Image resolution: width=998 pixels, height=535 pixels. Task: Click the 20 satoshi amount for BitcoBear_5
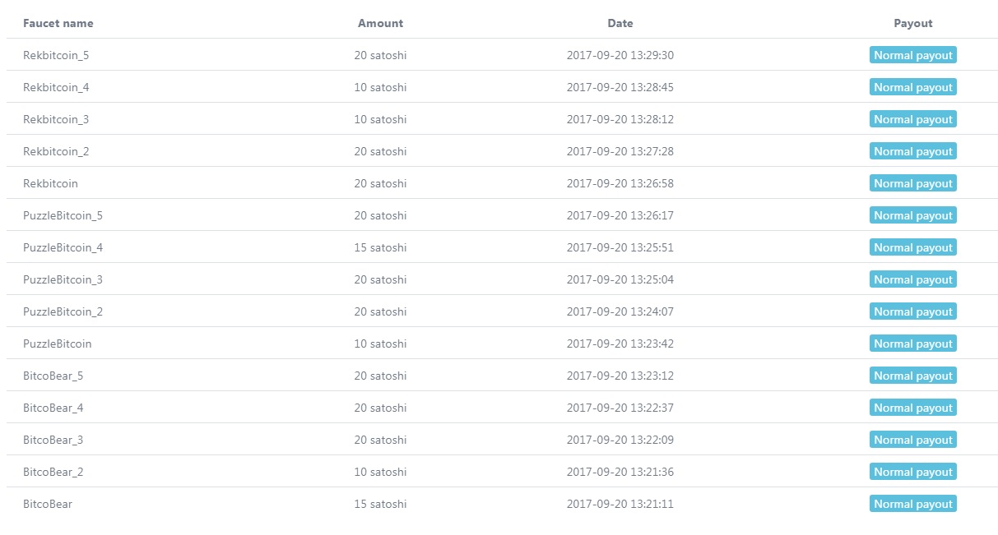pyautogui.click(x=380, y=376)
